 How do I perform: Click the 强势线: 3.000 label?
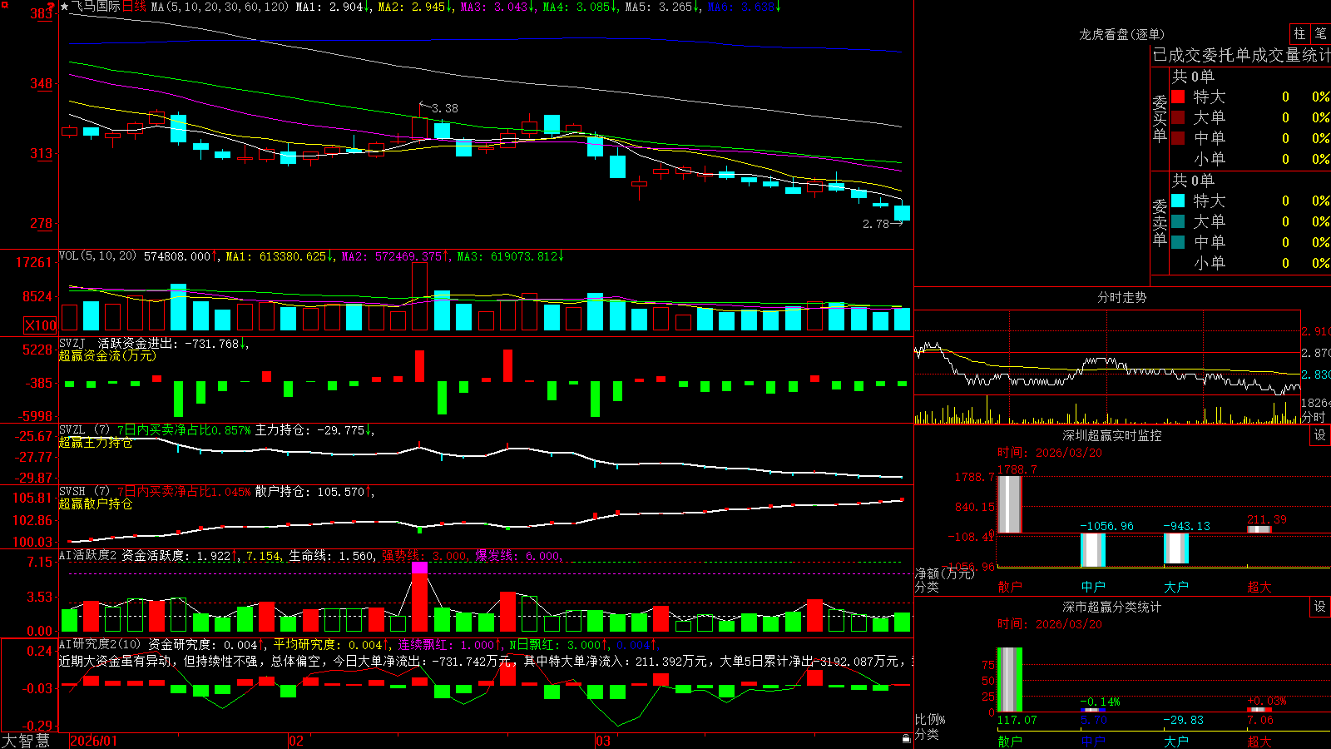coord(426,556)
